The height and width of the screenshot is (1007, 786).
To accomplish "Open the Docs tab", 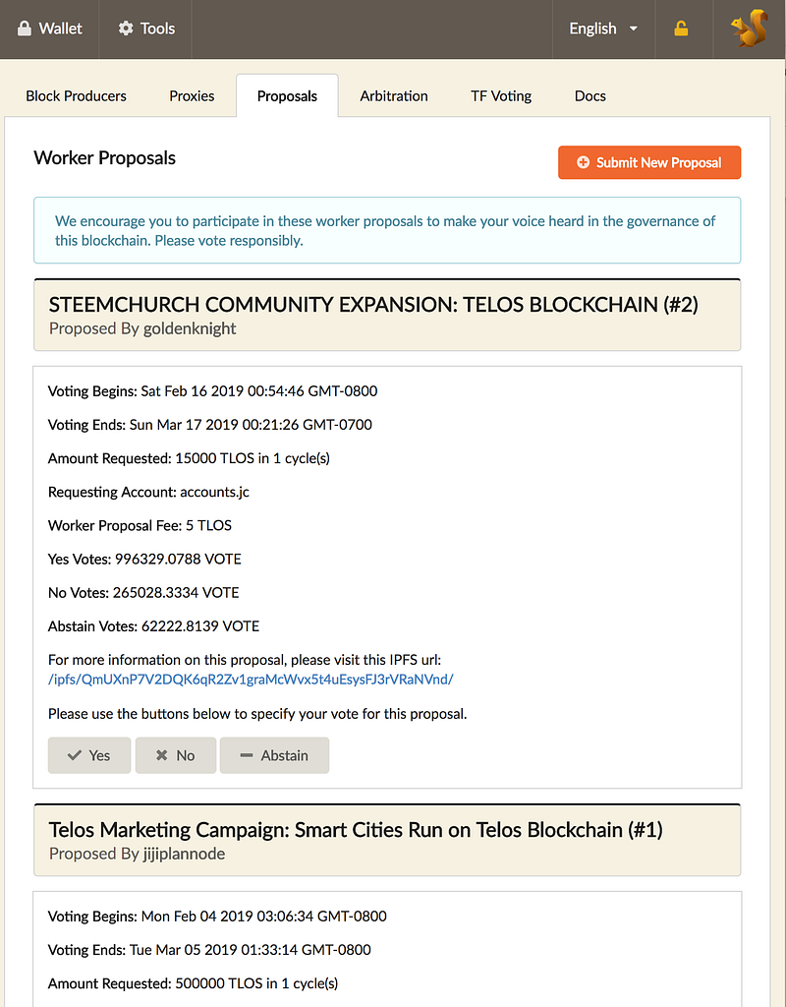I will (590, 95).
